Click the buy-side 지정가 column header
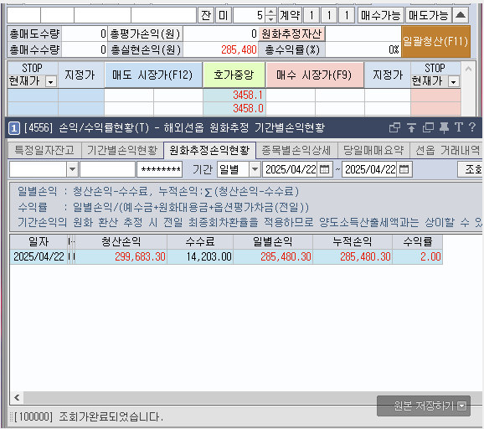Viewport: 484px width, 429px height. 388,75
